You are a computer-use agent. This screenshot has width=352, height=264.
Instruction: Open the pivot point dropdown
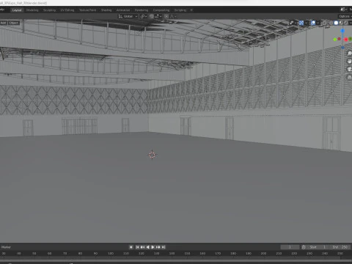pyautogui.click(x=144, y=16)
